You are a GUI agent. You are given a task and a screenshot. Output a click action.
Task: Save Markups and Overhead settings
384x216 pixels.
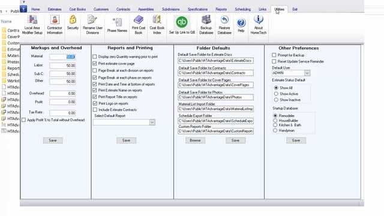click(53, 140)
